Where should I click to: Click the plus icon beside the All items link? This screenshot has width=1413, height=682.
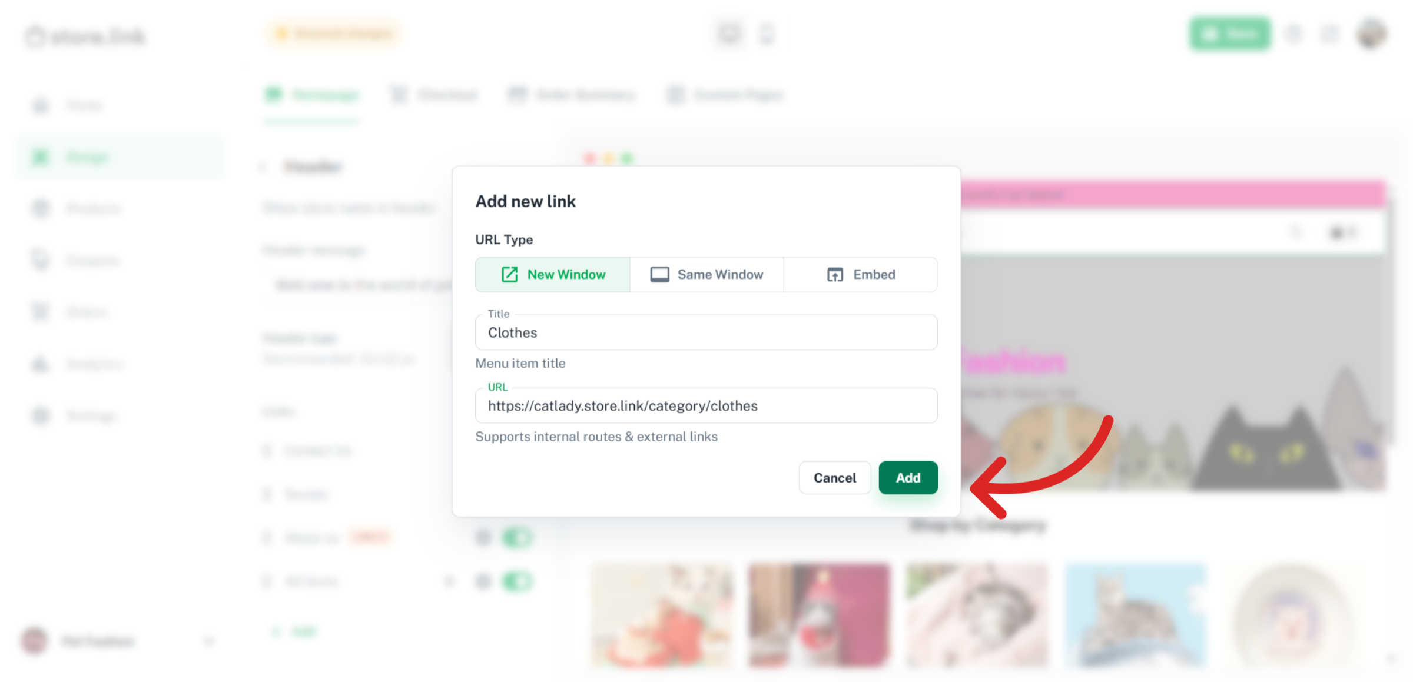pos(450,581)
